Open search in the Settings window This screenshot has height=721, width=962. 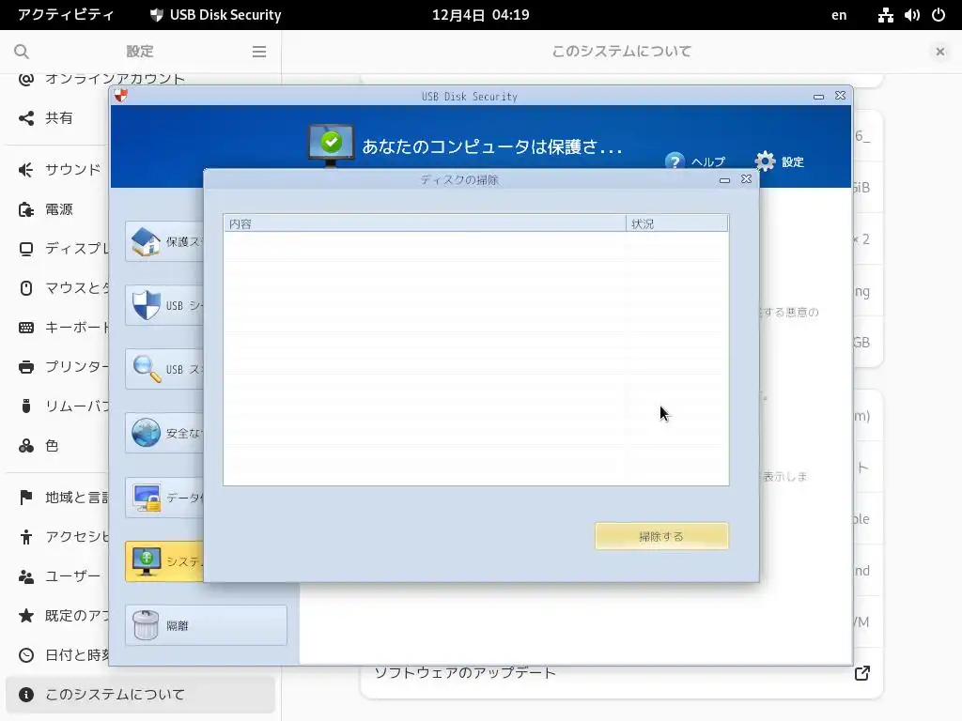click(x=22, y=52)
